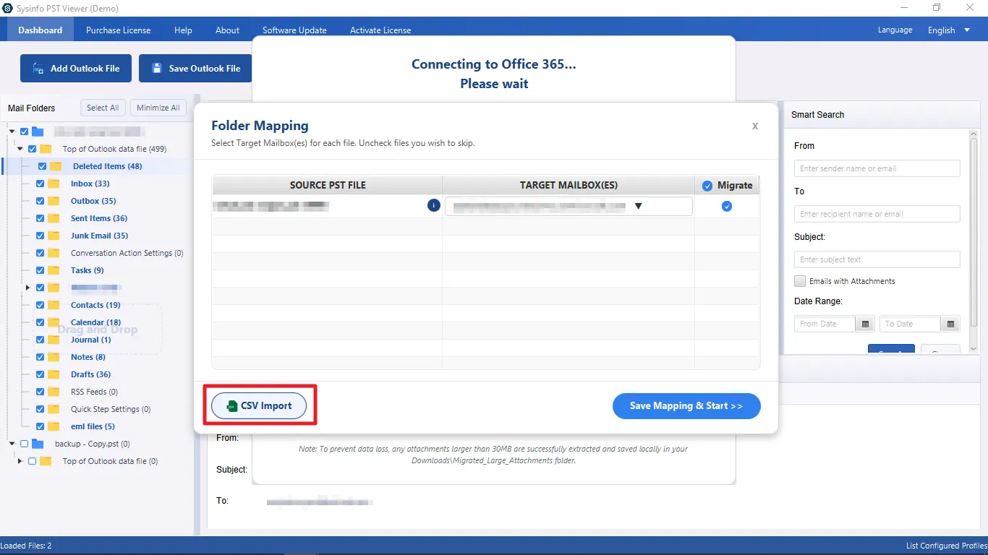Click the Smart Search scrollbar down arrow

click(x=974, y=350)
